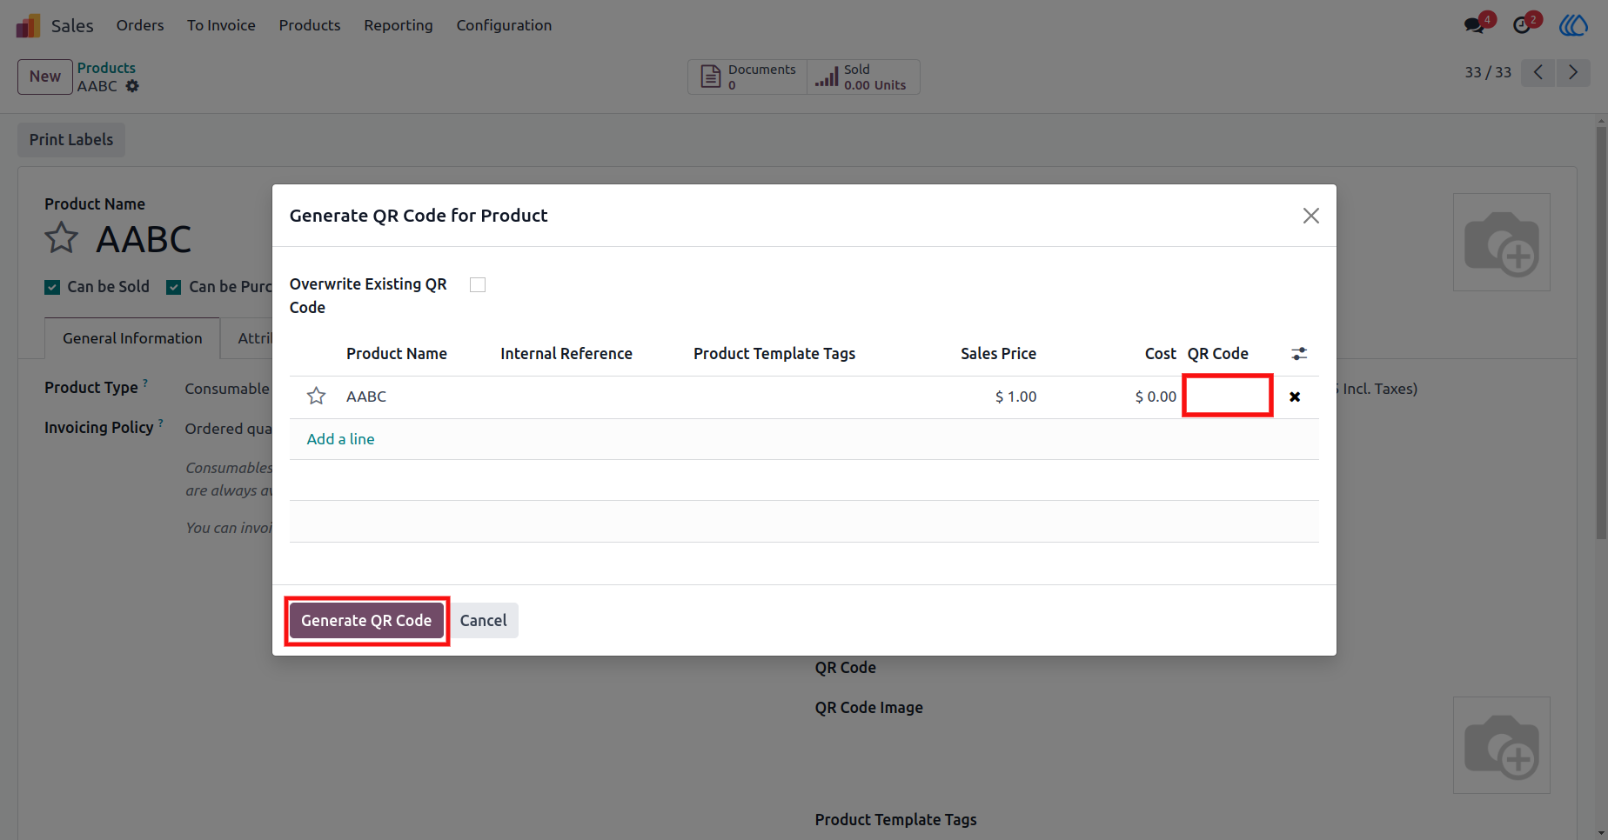
Task: Sort by the Sales Price column header
Action: pyautogui.click(x=998, y=354)
